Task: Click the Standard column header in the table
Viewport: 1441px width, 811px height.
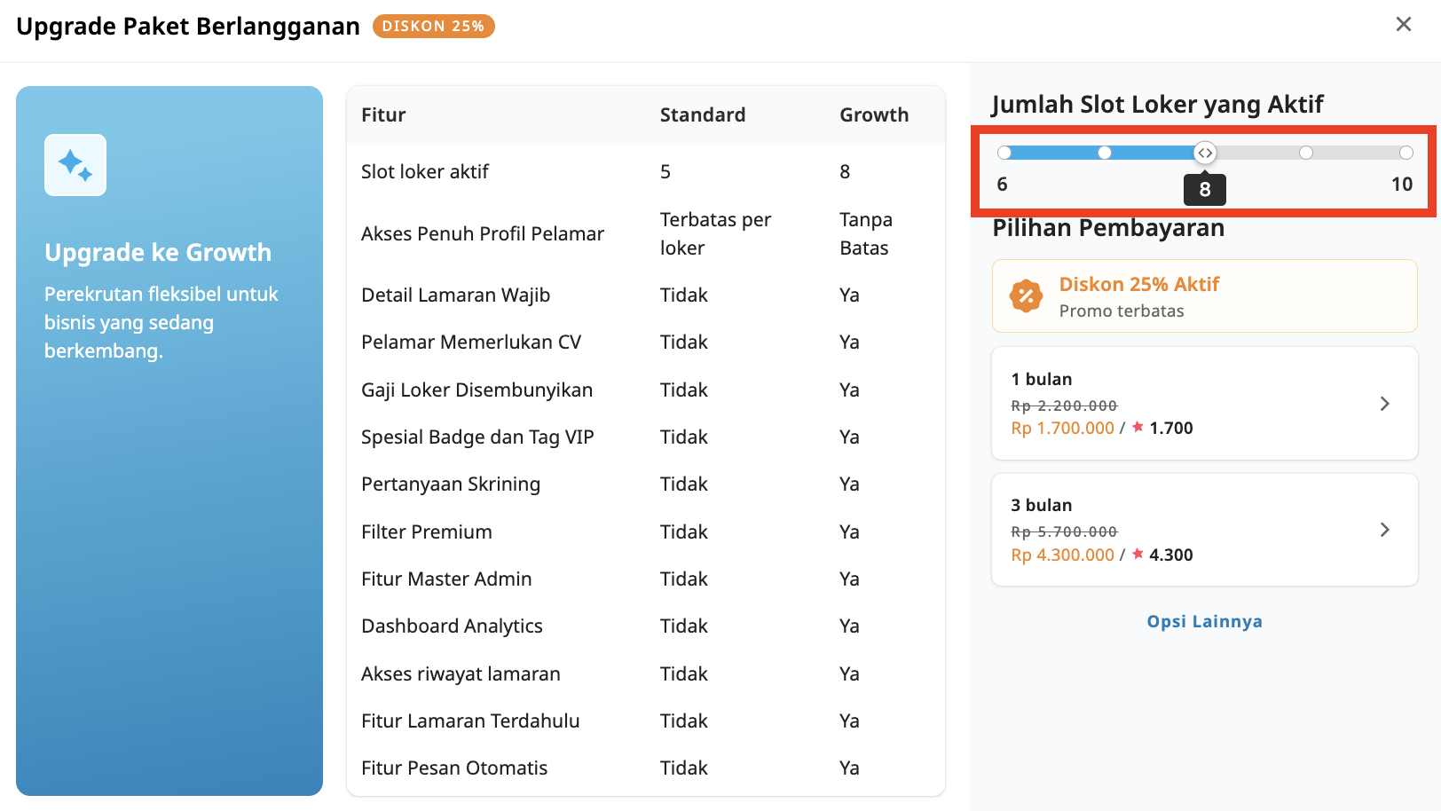Action: (x=702, y=114)
